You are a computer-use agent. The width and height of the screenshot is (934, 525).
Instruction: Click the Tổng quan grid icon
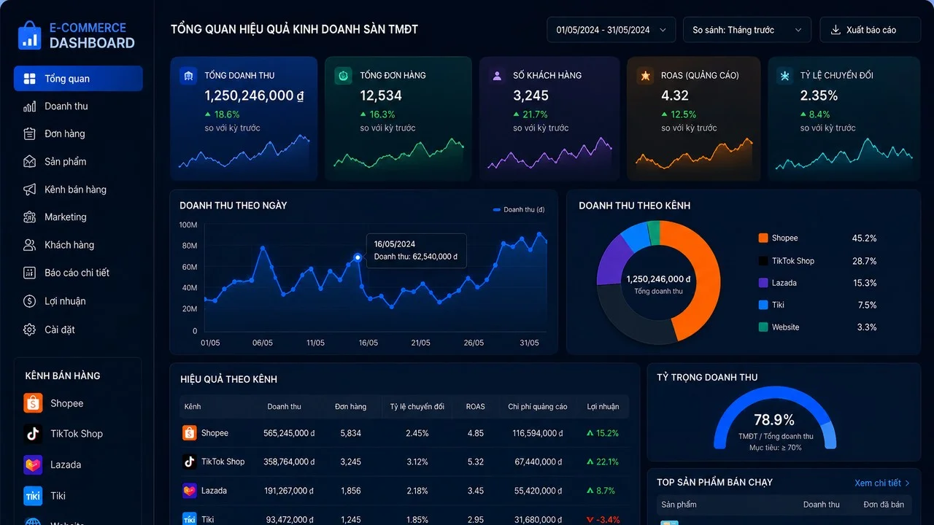point(30,79)
